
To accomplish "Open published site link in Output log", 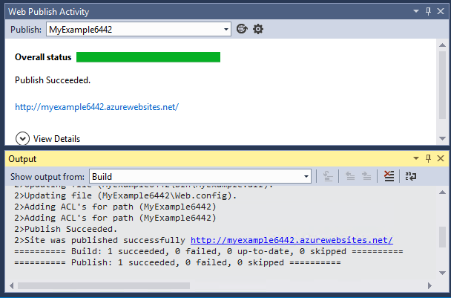I will pyautogui.click(x=292, y=240).
